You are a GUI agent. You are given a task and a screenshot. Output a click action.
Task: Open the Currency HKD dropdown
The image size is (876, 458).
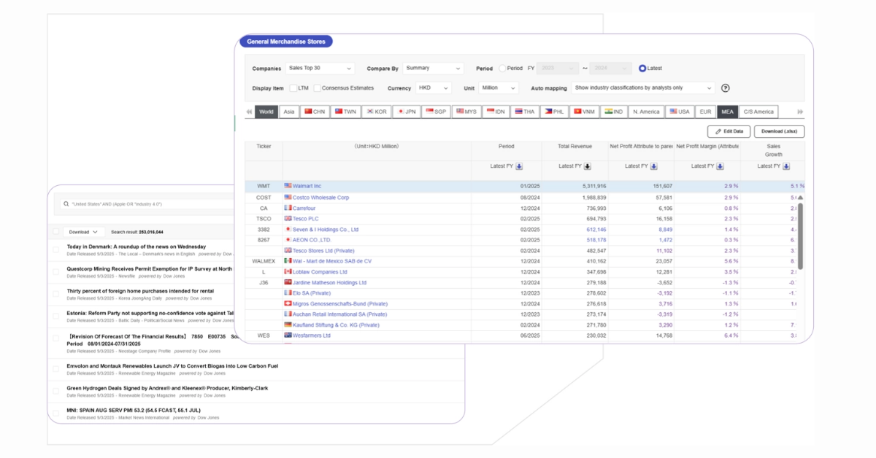434,88
